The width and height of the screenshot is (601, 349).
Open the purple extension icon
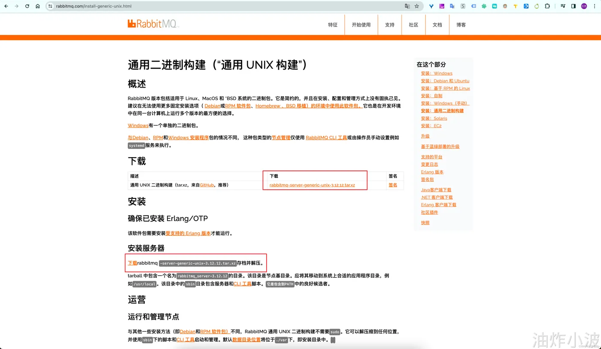click(442, 6)
